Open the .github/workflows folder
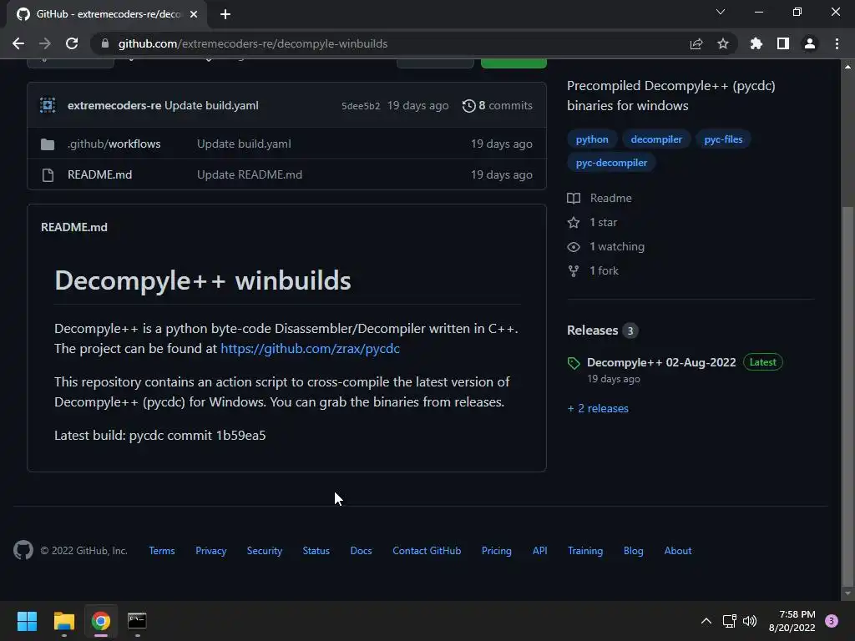This screenshot has height=641, width=855. (x=114, y=144)
